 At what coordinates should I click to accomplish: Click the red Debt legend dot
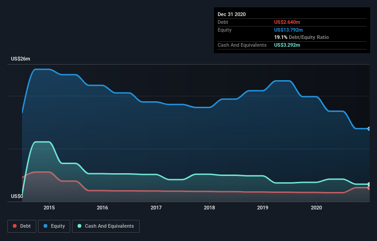15,226
